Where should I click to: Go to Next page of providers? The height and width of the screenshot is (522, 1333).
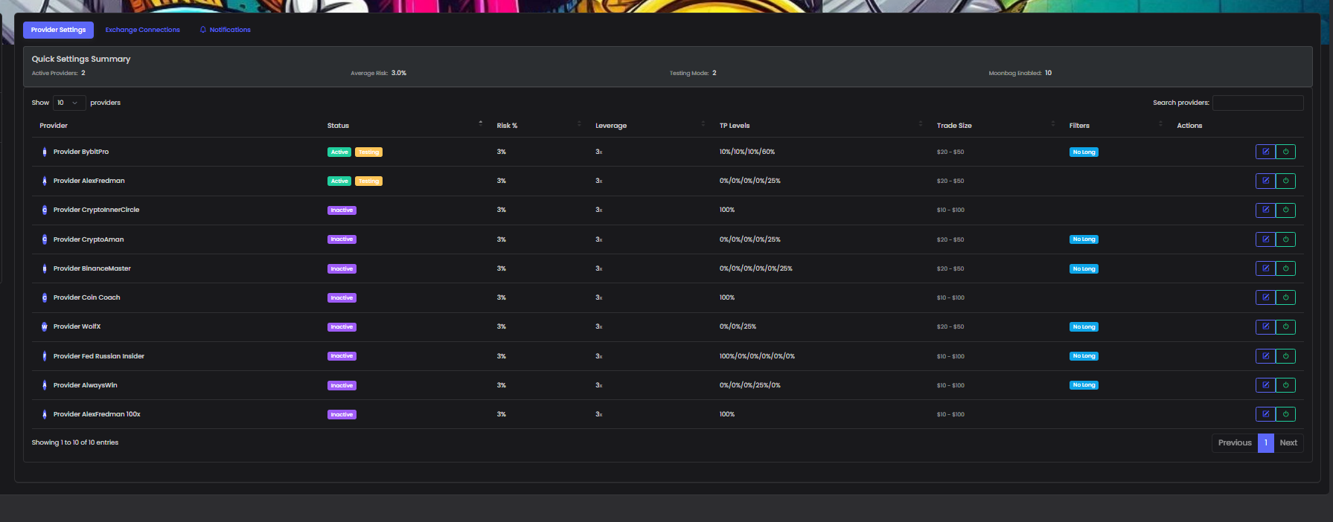[1288, 443]
